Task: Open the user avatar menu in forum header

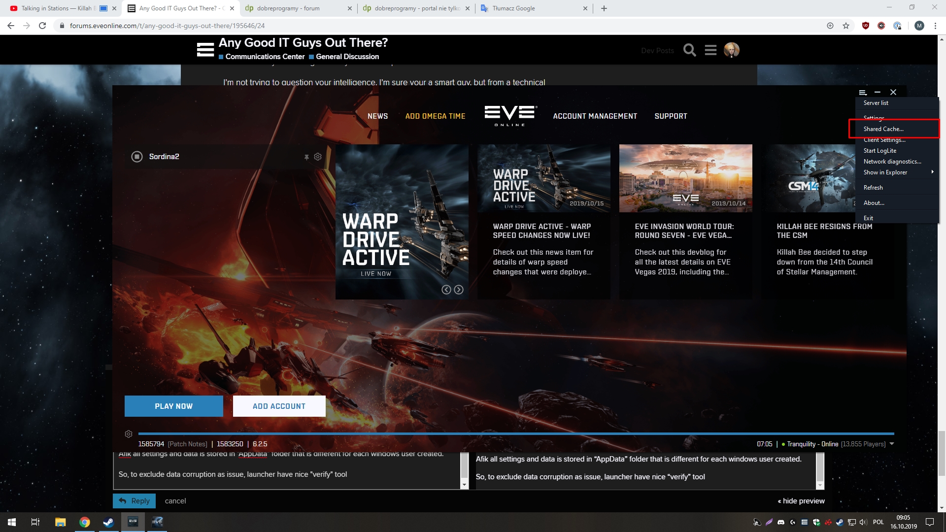Action: point(732,50)
